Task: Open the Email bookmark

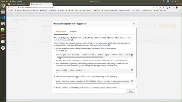Action: (97, 10)
